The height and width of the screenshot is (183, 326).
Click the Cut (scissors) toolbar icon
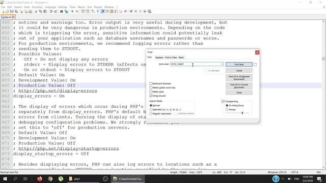(x=36, y=12)
